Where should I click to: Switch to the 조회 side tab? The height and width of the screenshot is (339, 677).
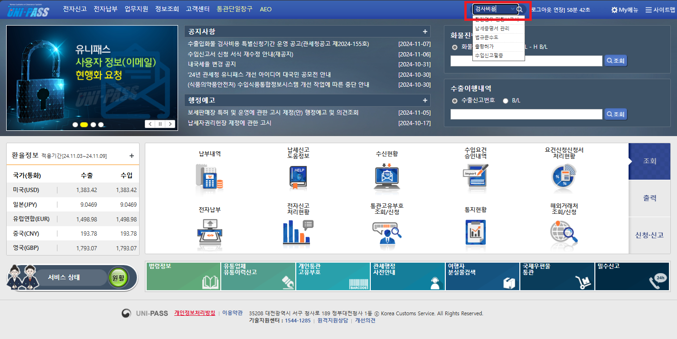649,161
